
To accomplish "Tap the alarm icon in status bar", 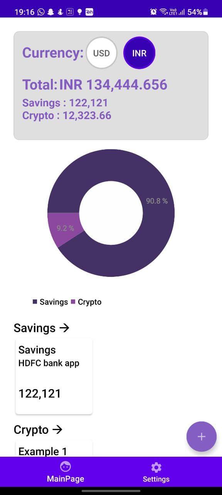I will (153, 12).
